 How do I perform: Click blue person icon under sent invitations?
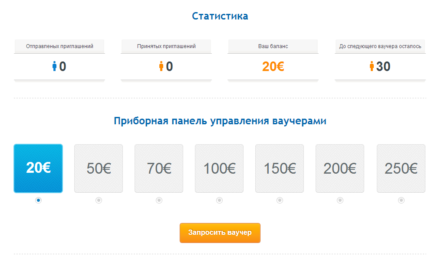(54, 66)
